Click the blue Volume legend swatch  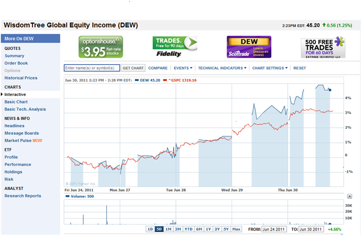67,196
